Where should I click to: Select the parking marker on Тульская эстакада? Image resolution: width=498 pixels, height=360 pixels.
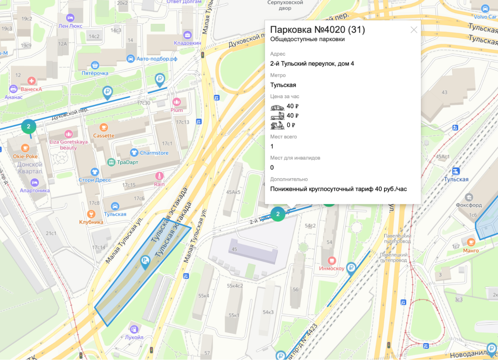click(x=145, y=262)
